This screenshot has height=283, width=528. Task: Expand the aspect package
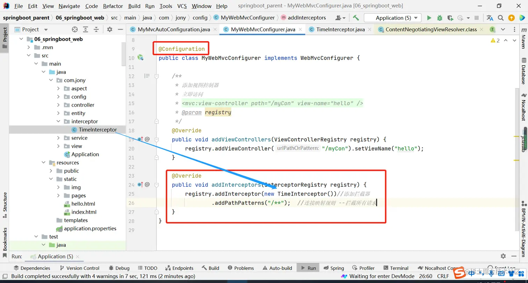(x=58, y=89)
